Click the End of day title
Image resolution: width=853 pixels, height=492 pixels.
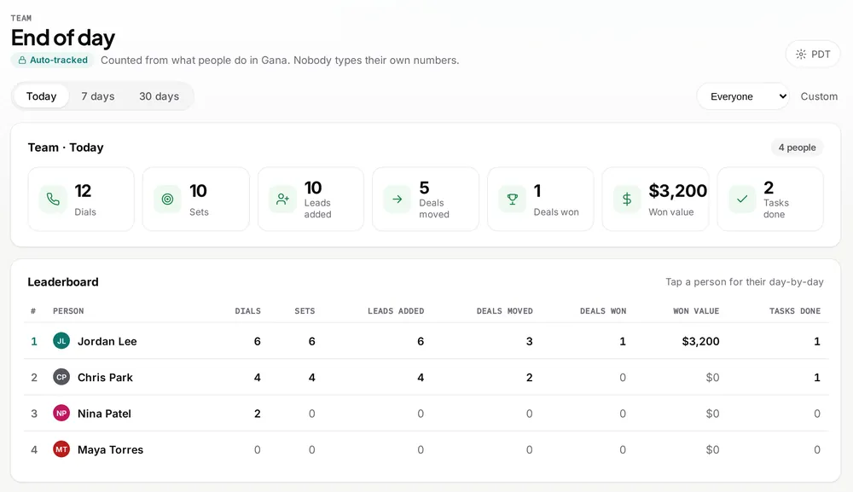[63, 38]
